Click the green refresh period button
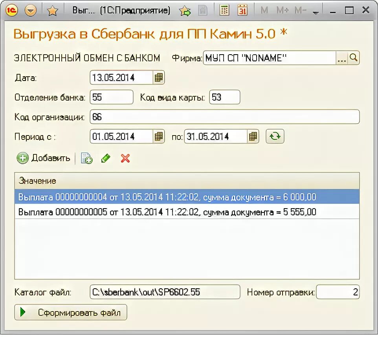This screenshot has width=378, height=337. (275, 136)
